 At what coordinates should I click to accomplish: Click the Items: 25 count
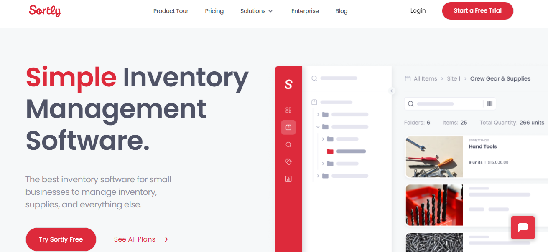pos(455,123)
